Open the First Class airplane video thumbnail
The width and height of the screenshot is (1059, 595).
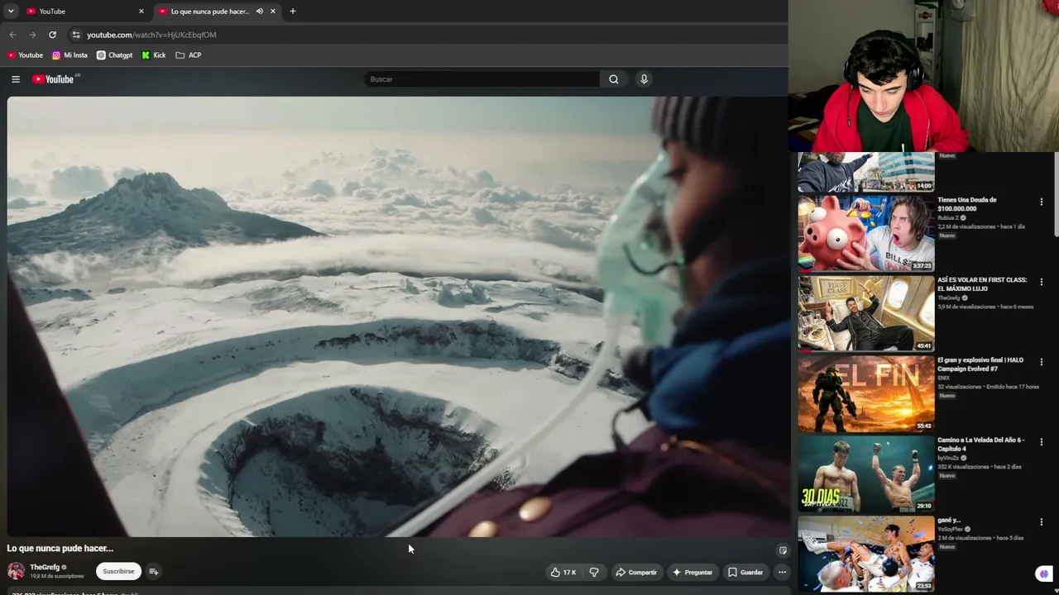pos(866,313)
